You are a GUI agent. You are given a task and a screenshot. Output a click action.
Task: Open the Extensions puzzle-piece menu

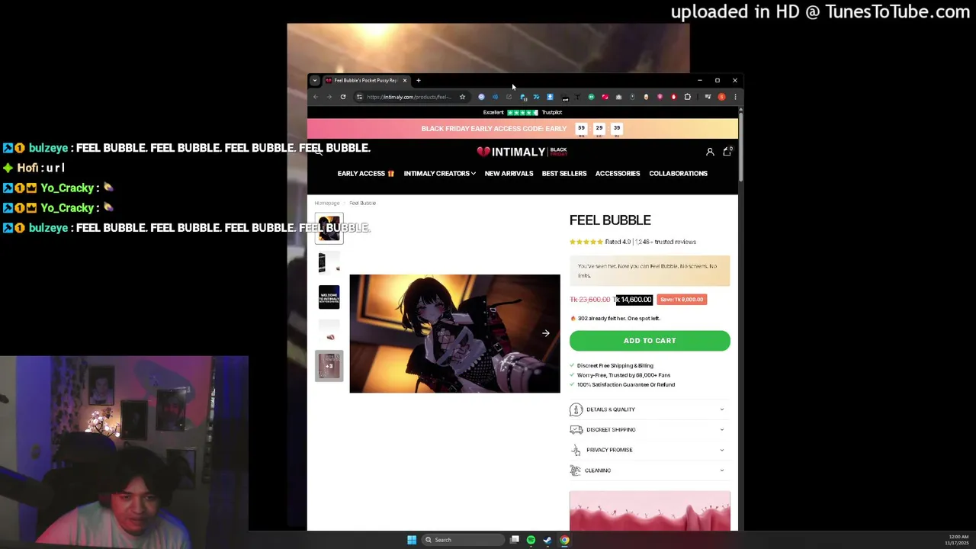687,97
